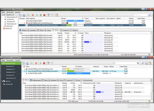
Task: Open Preferences gear icon in uTorrent 3.5 toolbar
Action: 150,63
